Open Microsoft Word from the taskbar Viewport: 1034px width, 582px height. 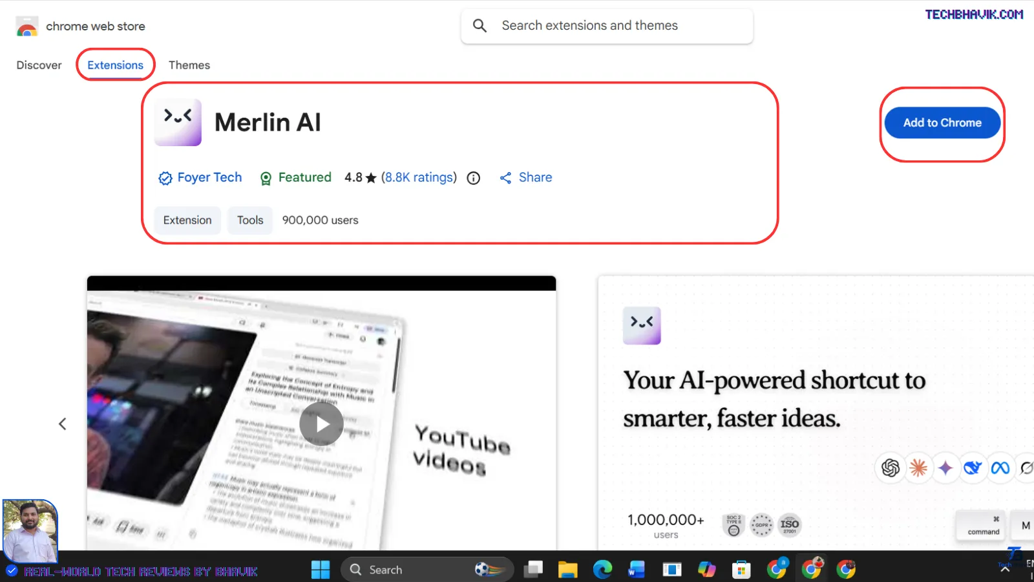[x=637, y=570]
